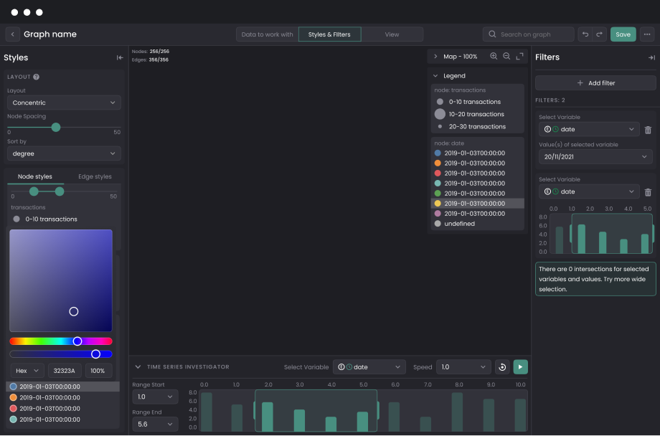Reset the time series playback
Image resolution: width=660 pixels, height=436 pixels.
(502, 367)
